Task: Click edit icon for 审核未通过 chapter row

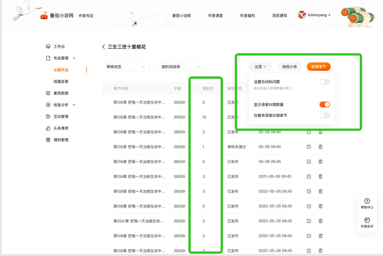Action: click(309, 147)
